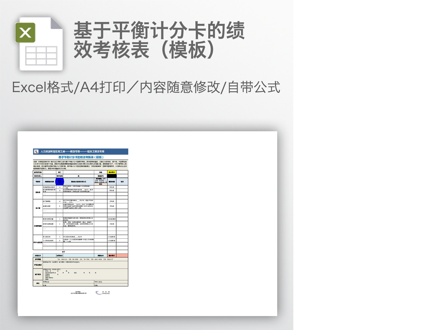440x330 pixels.
Task: Click the wrench icon in sheet banner
Action: pyautogui.click(x=36, y=151)
